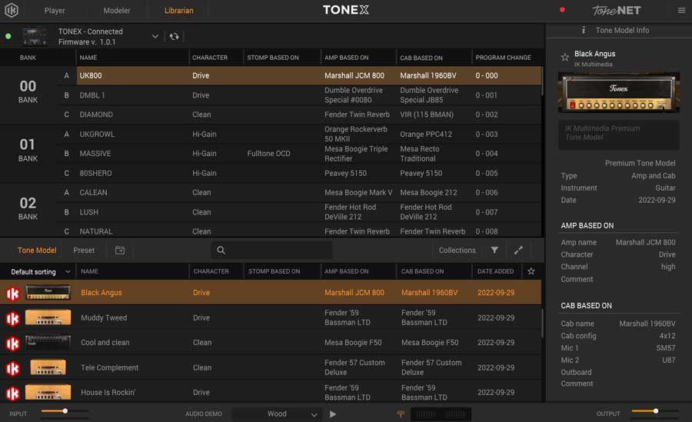The height and width of the screenshot is (422, 692).
Task: Open the Wood audio demo dropdown
Action: pos(277,414)
